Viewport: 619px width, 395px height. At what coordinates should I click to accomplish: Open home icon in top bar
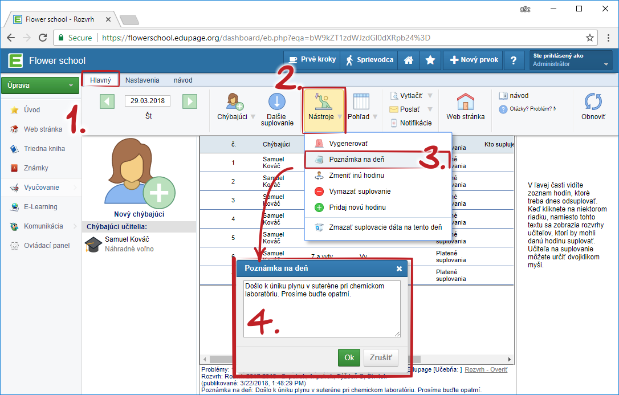point(409,60)
